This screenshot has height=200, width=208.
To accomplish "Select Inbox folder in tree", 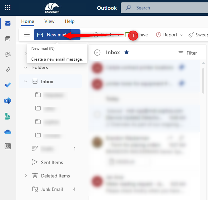I will coord(50,81).
